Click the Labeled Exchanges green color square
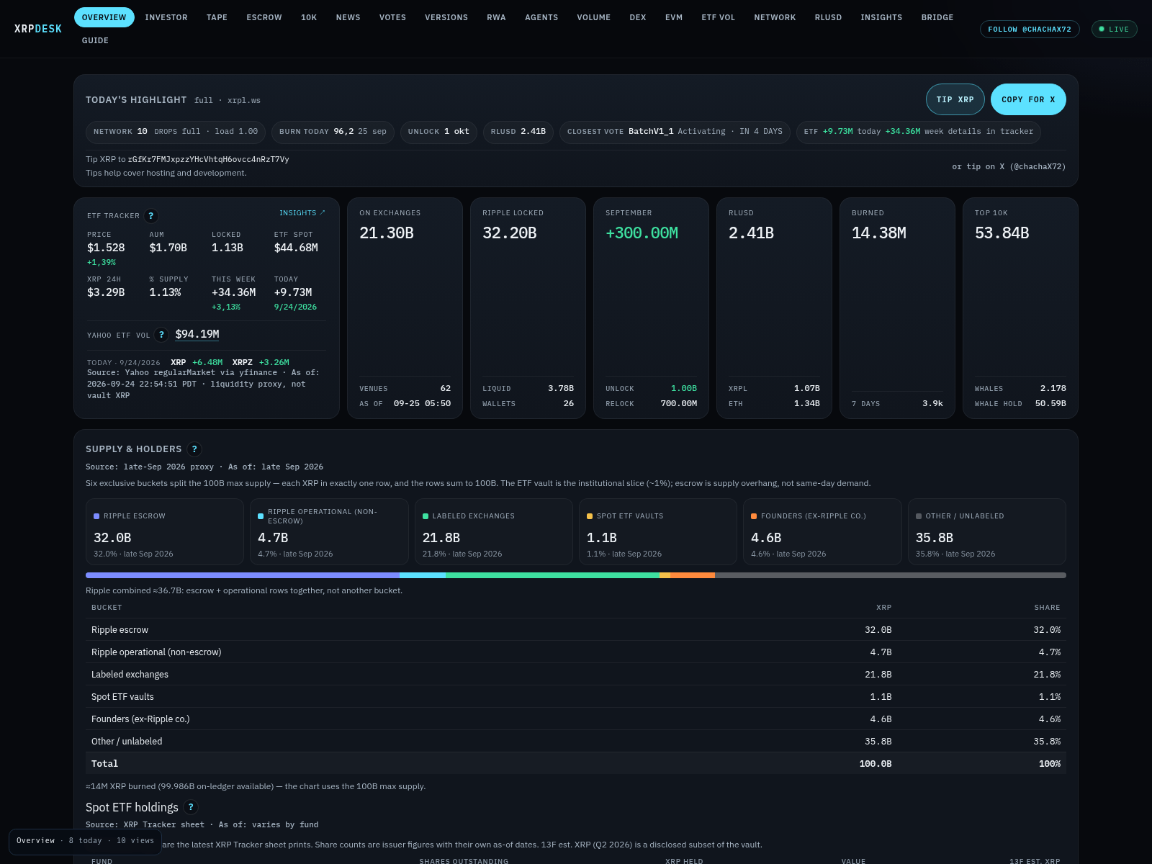 click(x=426, y=516)
